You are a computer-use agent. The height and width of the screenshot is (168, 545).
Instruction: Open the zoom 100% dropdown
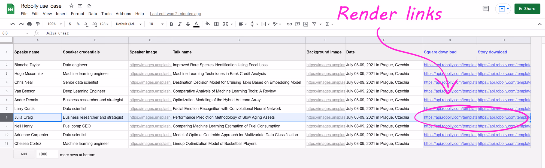pos(55,24)
